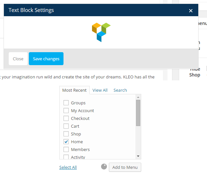Screen dimensions: 207x174
Task: Check the Activity checkbox
Action: pyautogui.click(x=66, y=157)
